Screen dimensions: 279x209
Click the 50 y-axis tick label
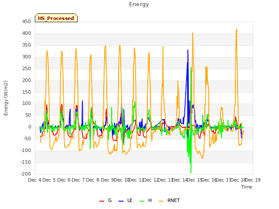point(28,115)
